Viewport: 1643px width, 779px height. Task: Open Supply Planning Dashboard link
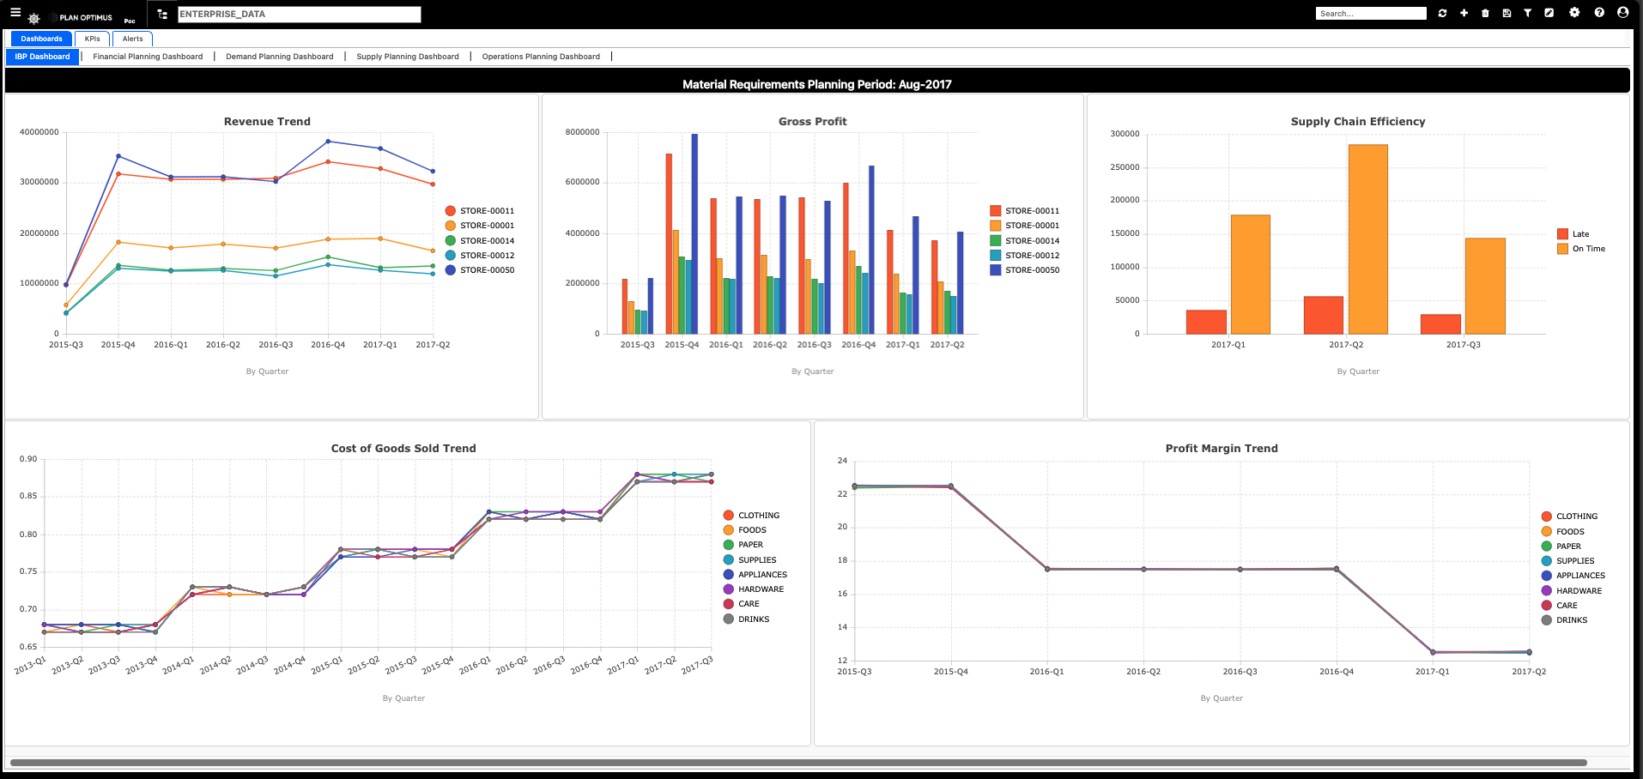pyautogui.click(x=408, y=57)
